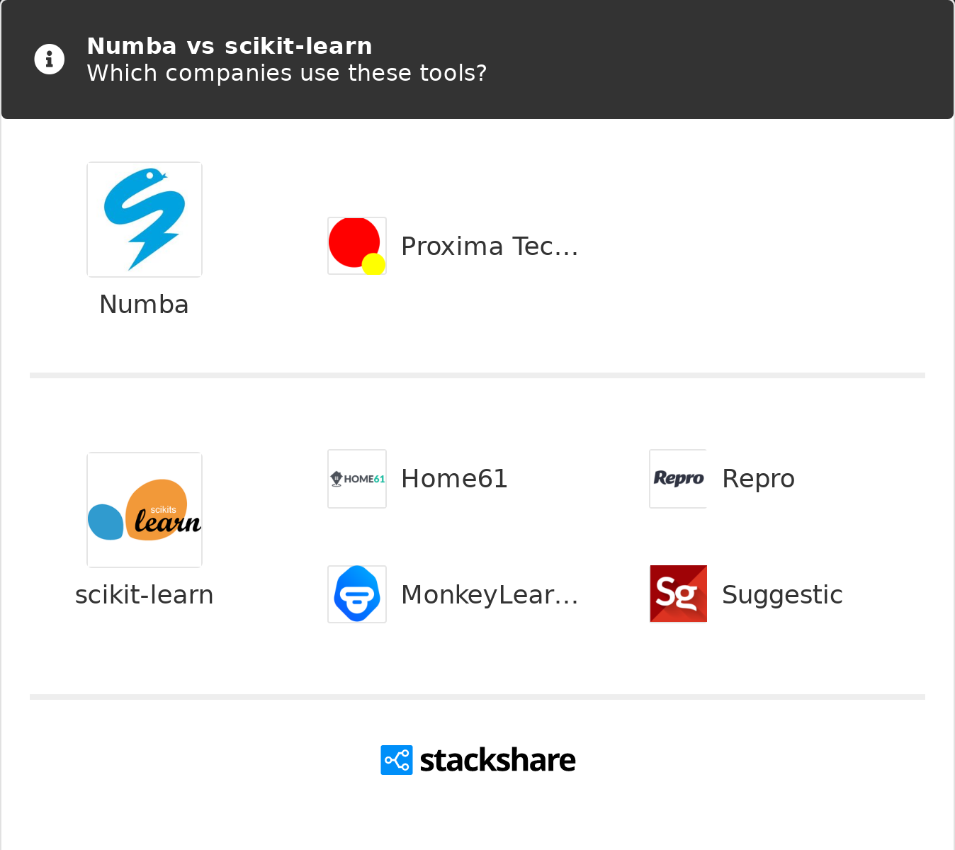Viewport: 955px width, 850px height.
Task: Click the Repro company logo
Action: tap(678, 479)
